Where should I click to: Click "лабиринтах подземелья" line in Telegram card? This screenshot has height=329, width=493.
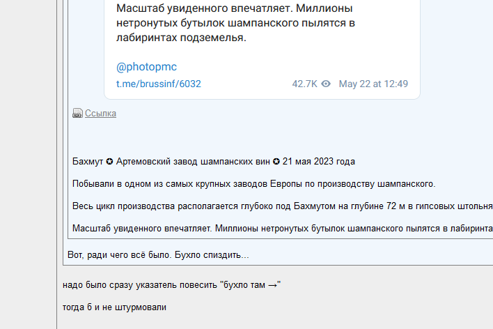182,38
